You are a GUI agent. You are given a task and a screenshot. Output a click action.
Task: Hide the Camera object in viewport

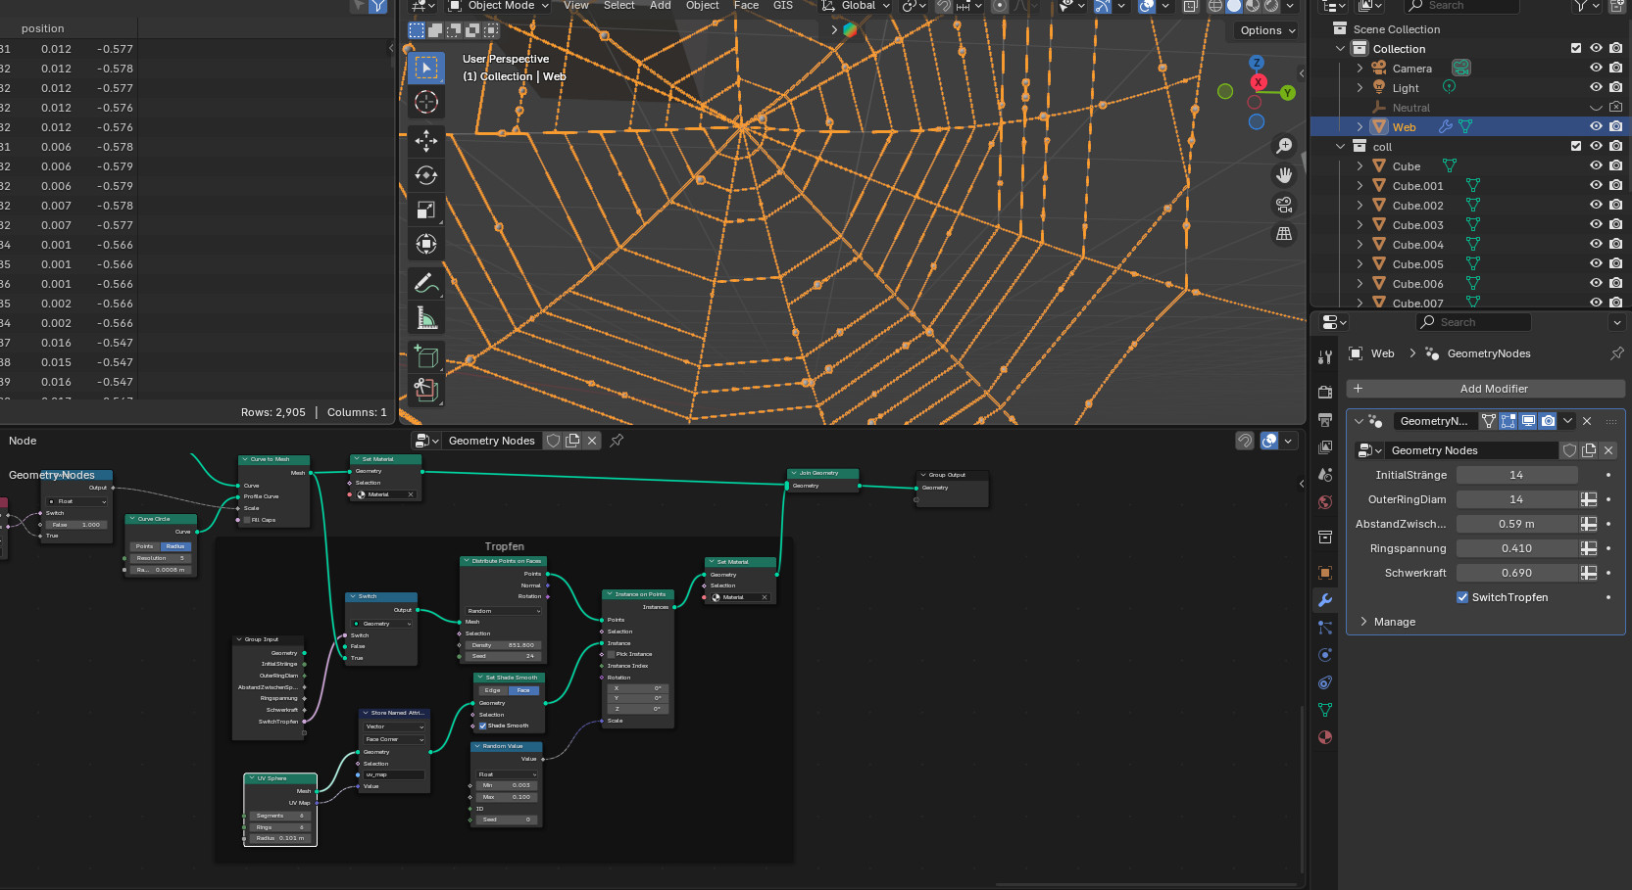tap(1596, 69)
